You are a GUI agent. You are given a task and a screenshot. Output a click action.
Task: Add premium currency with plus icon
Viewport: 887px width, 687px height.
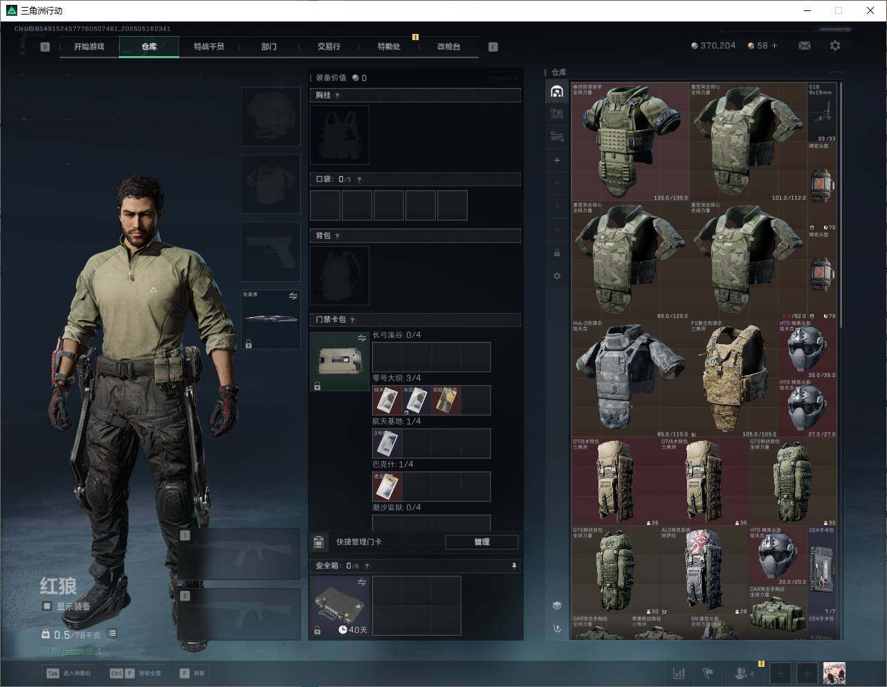click(774, 46)
